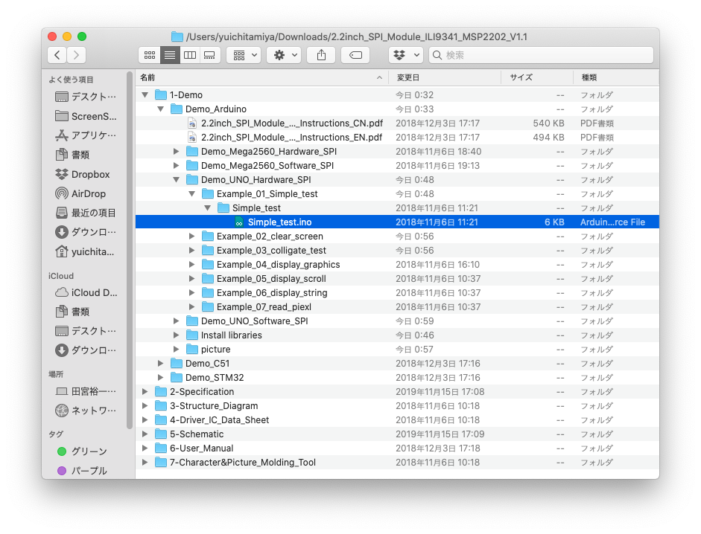701x534 pixels.
Task: Select 3-Structure_Diagram folder row
Action: (x=398, y=406)
